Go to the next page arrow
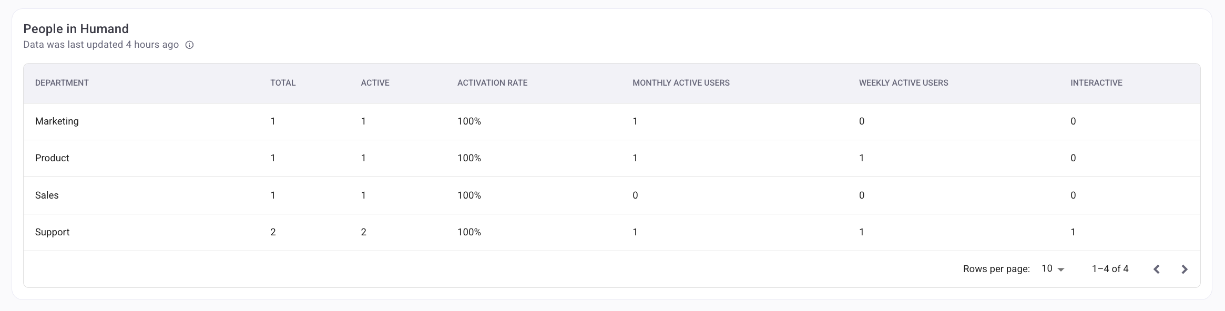 pyautogui.click(x=1184, y=269)
